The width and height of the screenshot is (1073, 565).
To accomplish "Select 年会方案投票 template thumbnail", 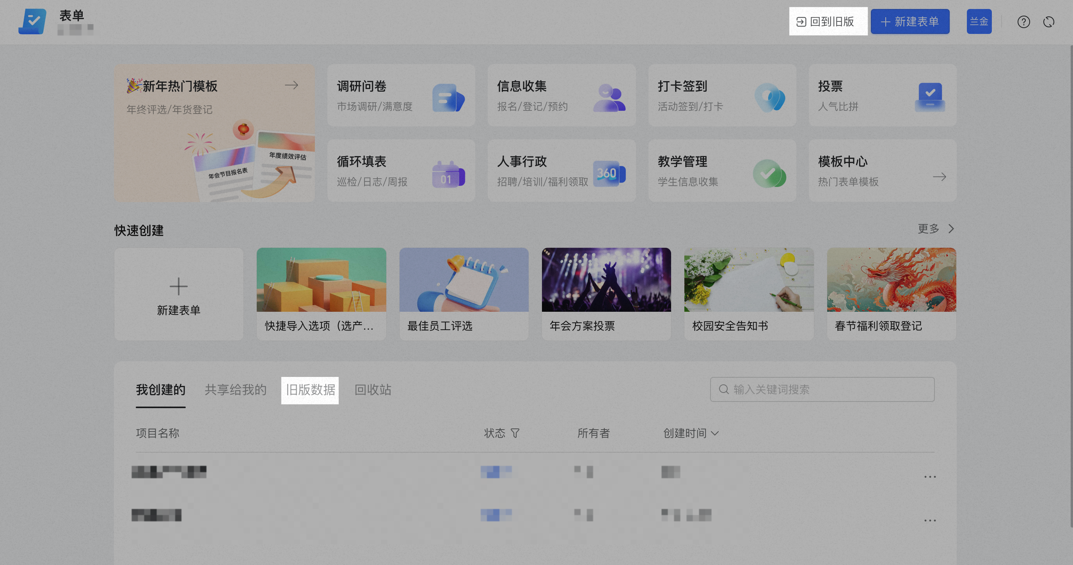I will pos(606,280).
